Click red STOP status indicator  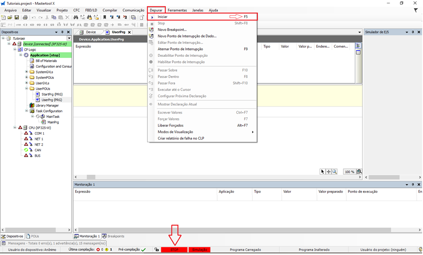[174, 250]
